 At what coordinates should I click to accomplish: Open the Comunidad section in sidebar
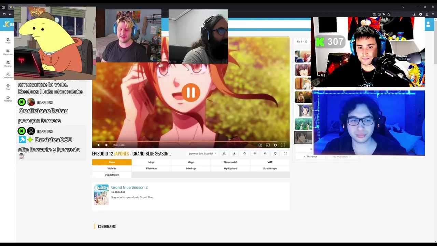coord(8,76)
